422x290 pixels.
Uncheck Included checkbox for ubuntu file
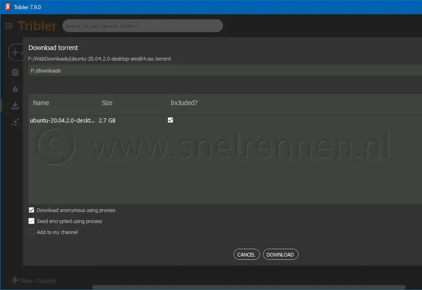pos(170,120)
